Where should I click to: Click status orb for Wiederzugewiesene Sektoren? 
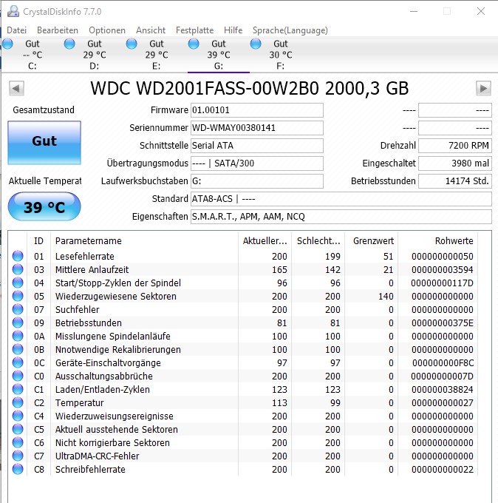click(x=18, y=296)
